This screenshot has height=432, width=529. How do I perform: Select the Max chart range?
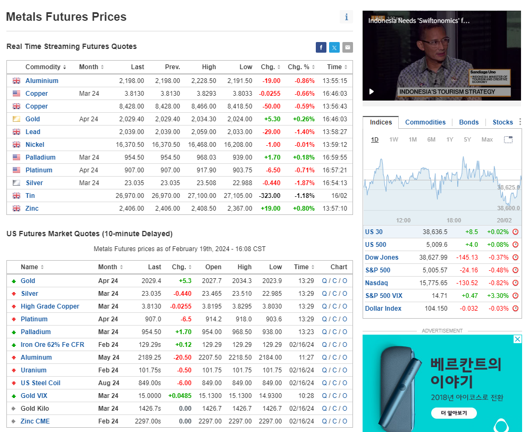487,139
